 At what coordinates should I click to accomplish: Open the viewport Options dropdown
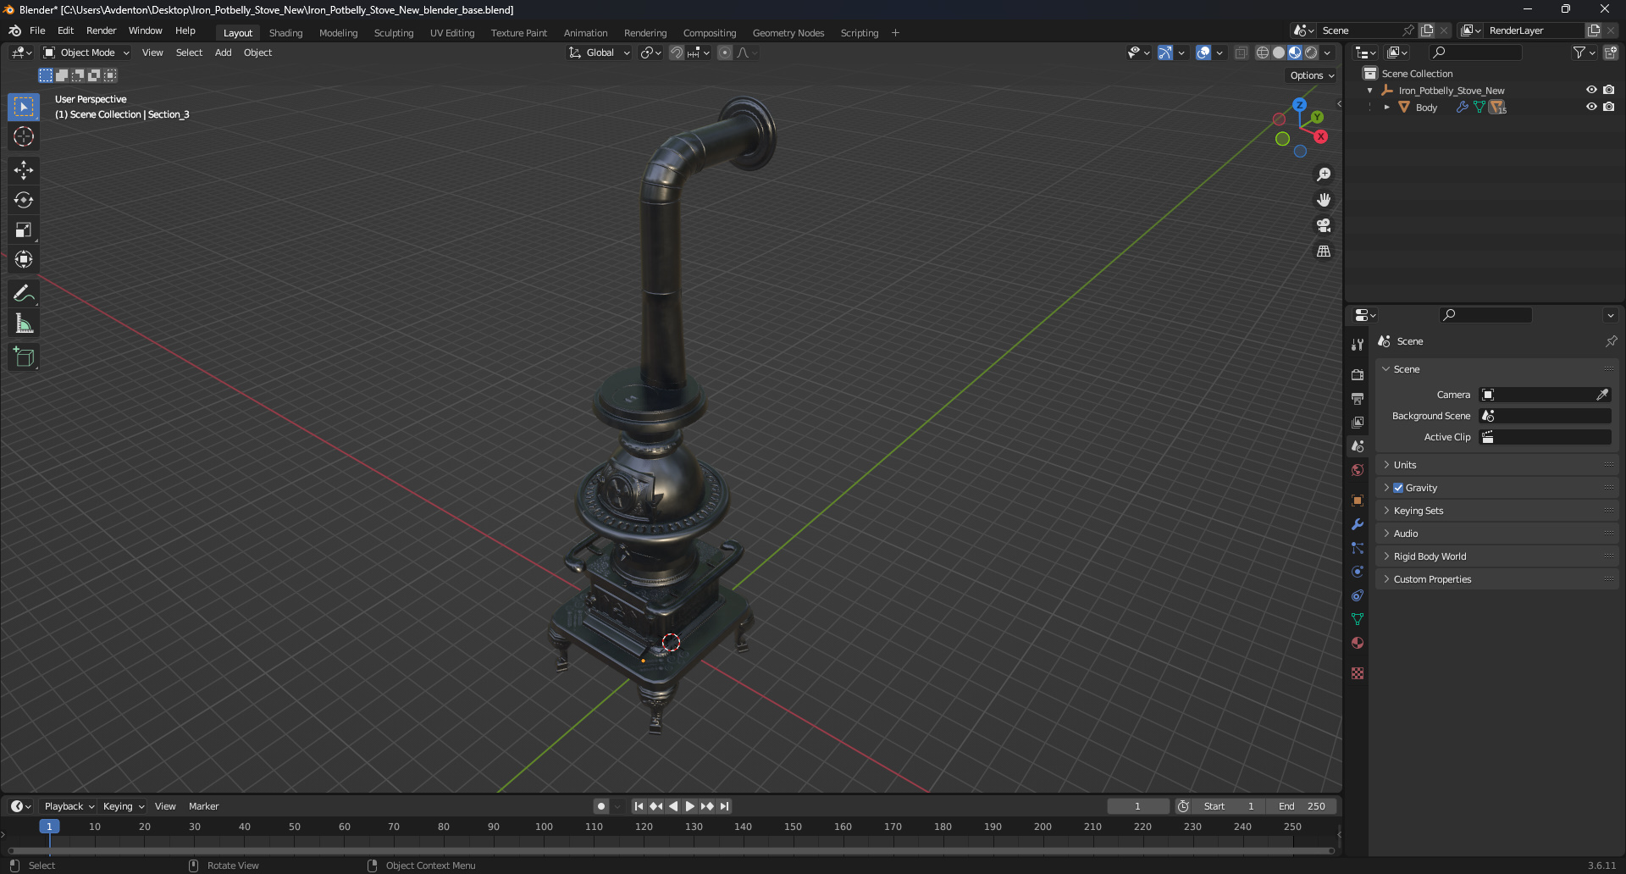click(1311, 75)
